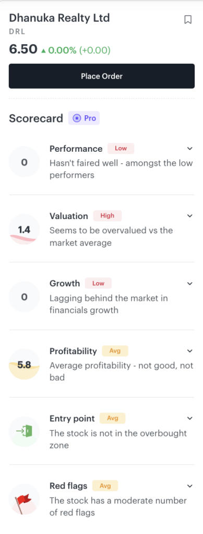Screen dimensions: 203x534
Task: Click the Dhanuka Realty Ltd stock title
Action: [59, 18]
